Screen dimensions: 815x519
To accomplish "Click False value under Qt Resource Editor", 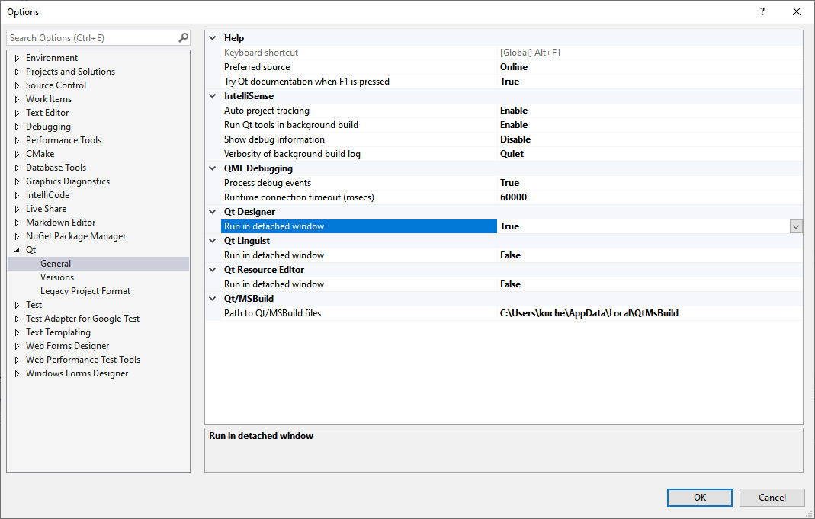I will (x=510, y=285).
